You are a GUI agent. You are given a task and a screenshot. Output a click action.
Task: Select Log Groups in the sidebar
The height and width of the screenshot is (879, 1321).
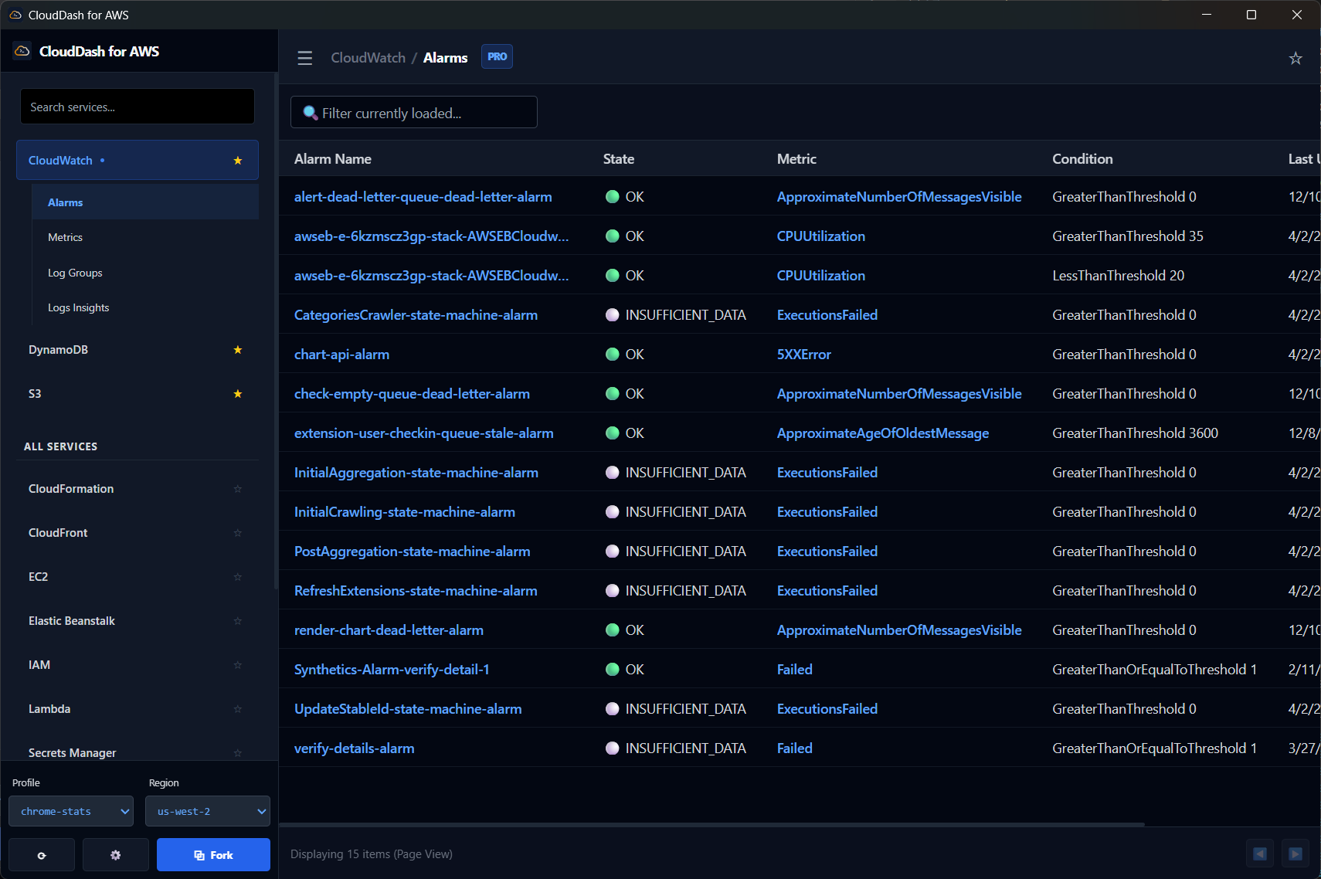pyautogui.click(x=75, y=273)
